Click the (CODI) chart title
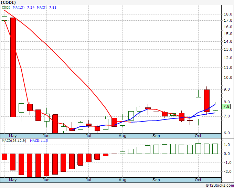 click(8, 2)
